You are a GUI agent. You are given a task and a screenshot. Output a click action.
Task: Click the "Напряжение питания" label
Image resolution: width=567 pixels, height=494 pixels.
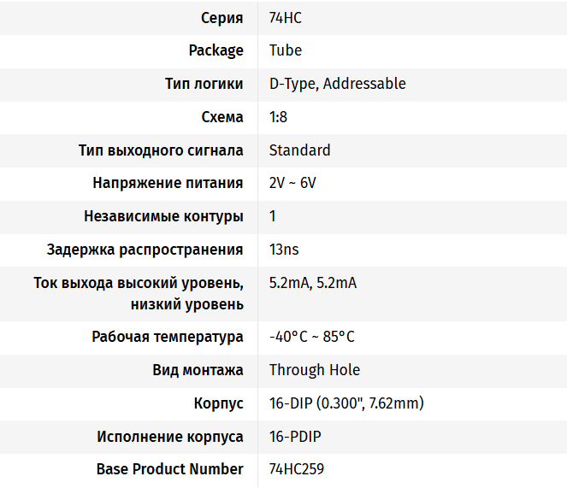168,184
